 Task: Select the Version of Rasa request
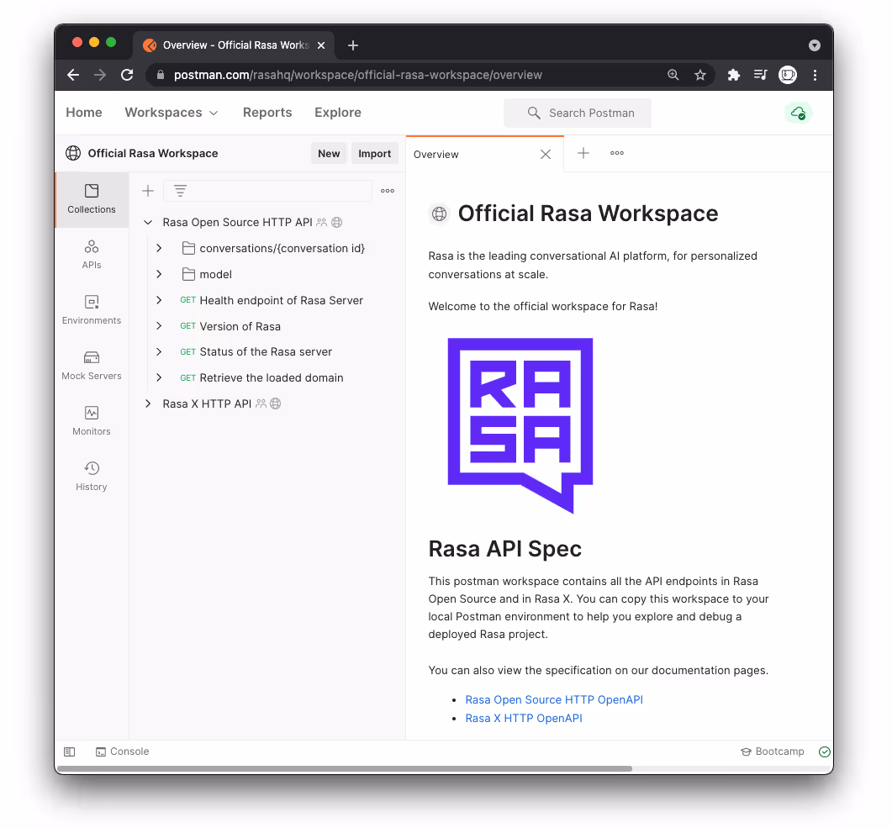(x=240, y=326)
